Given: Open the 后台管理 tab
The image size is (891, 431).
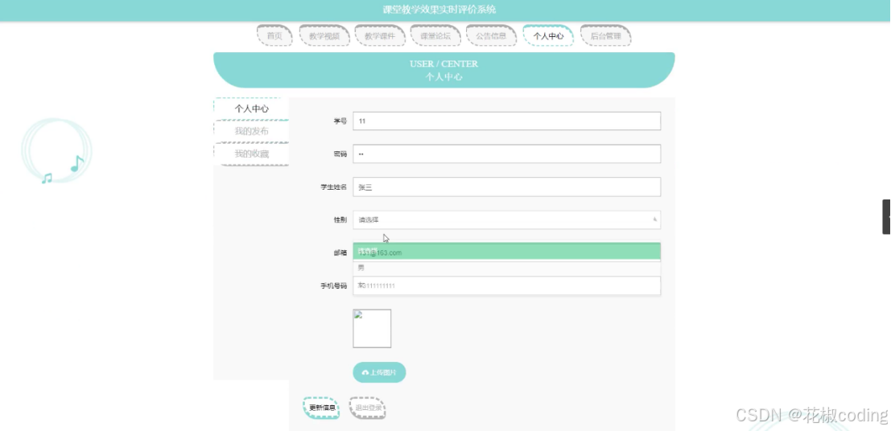Looking at the screenshot, I should (x=605, y=35).
